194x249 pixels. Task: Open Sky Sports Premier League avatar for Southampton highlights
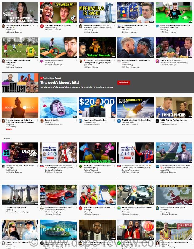click(x=42, y=166)
